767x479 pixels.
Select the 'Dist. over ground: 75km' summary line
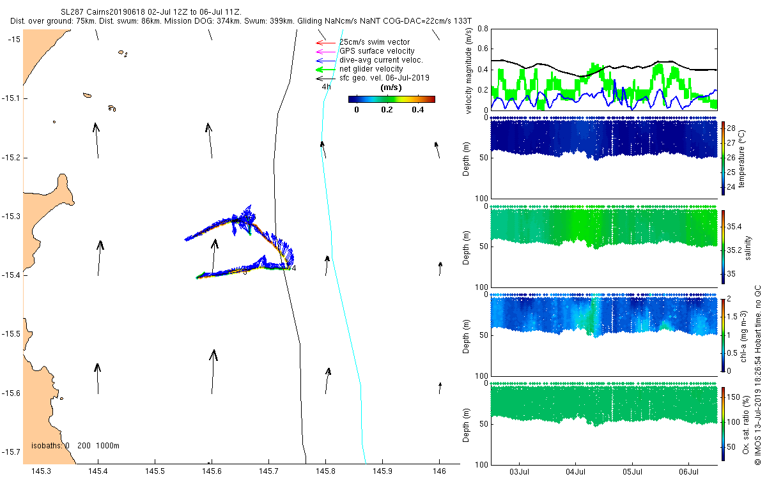240,21
